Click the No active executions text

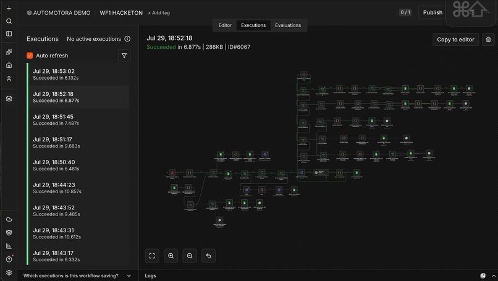(94, 39)
